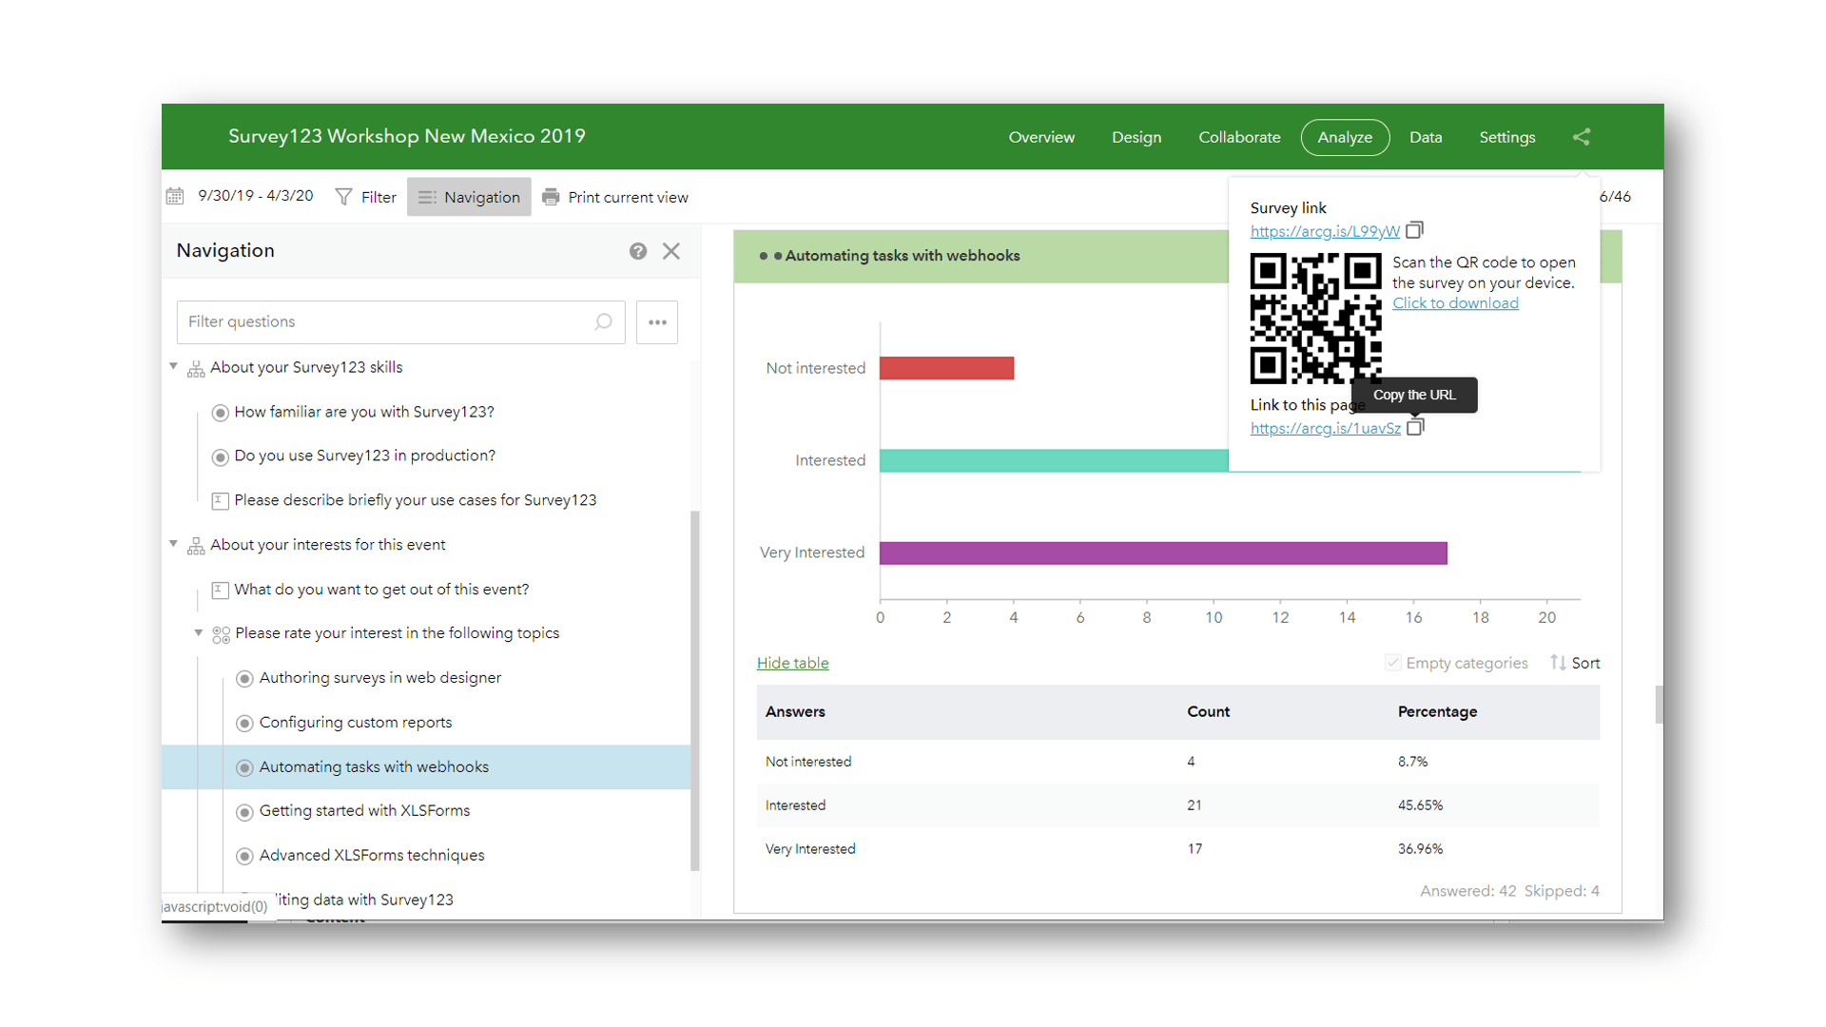The height and width of the screenshot is (1027, 1826).
Task: Copy the survey link URL icon
Action: (1415, 230)
